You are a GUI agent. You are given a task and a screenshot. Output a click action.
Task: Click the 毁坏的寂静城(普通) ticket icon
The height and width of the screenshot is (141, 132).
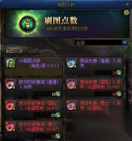point(11,84)
